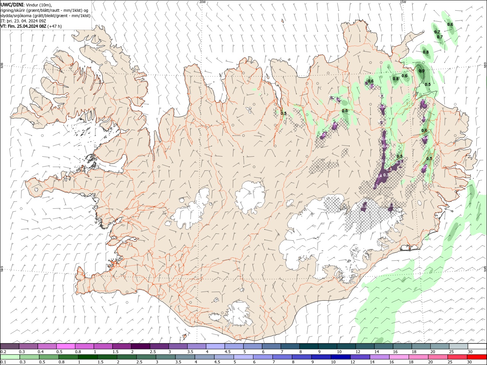Pick bottom legend swatch between 16 and 18
The height and width of the screenshot is (365, 487).
click(x=399, y=357)
